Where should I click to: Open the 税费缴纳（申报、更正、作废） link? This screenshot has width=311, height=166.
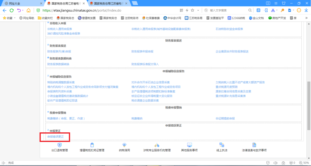pyautogui.click(x=66, y=118)
